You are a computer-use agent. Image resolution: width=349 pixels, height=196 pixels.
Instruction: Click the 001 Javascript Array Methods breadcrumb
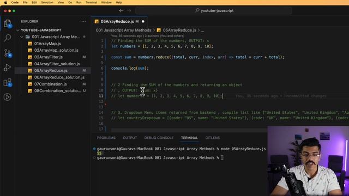124,30
